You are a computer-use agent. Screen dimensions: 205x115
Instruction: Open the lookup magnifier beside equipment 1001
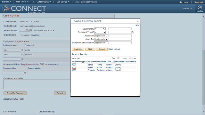(x=22, y=50)
